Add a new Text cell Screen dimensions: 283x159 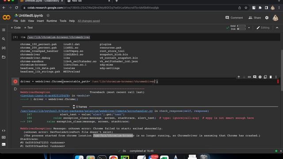28,27
